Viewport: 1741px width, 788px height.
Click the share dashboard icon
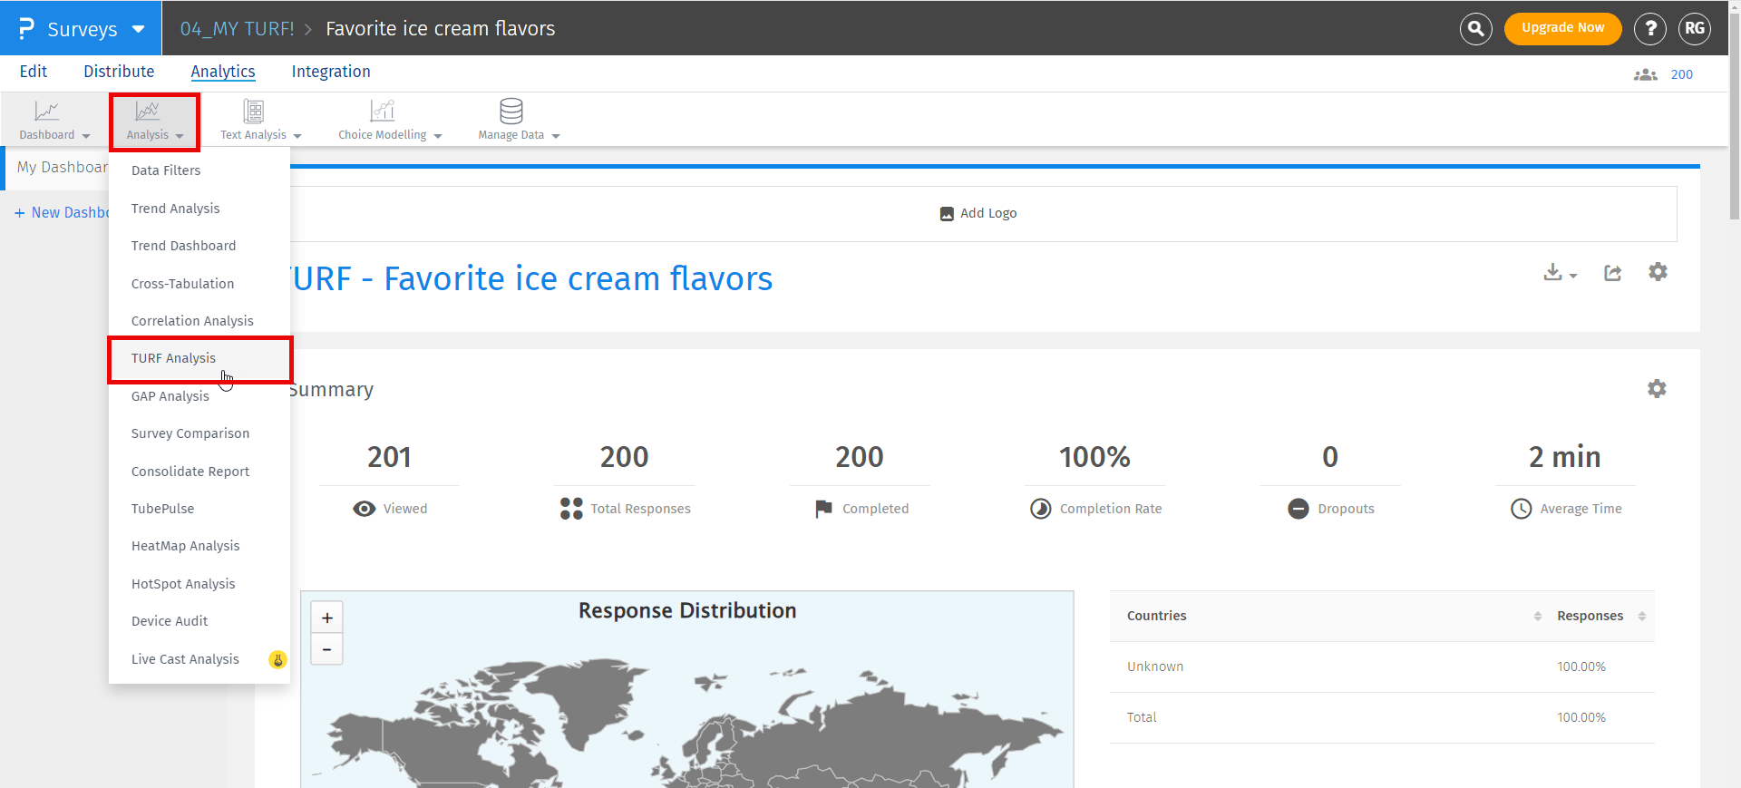pyautogui.click(x=1613, y=273)
